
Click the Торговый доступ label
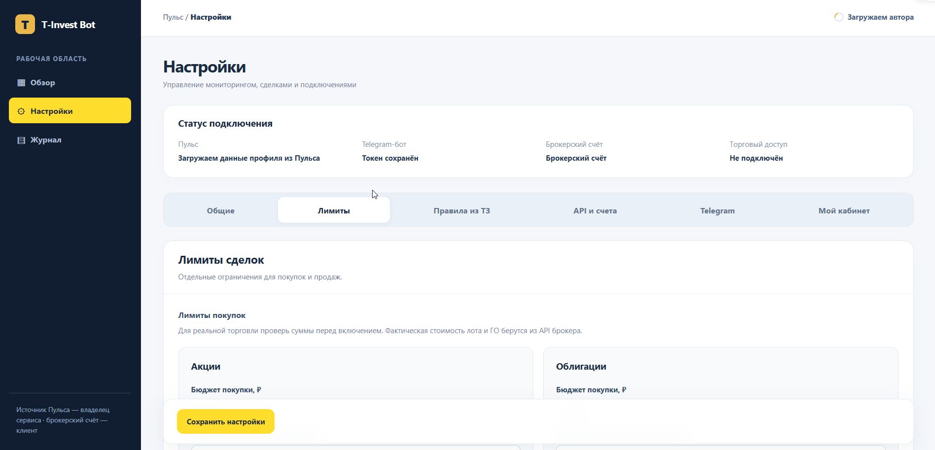tap(758, 144)
